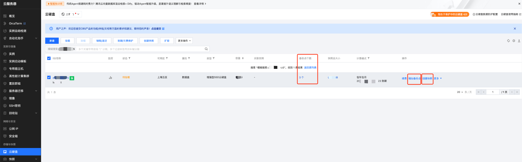Click the 3 个 backup points link
This screenshot has width=522, height=162.
pos(301,78)
